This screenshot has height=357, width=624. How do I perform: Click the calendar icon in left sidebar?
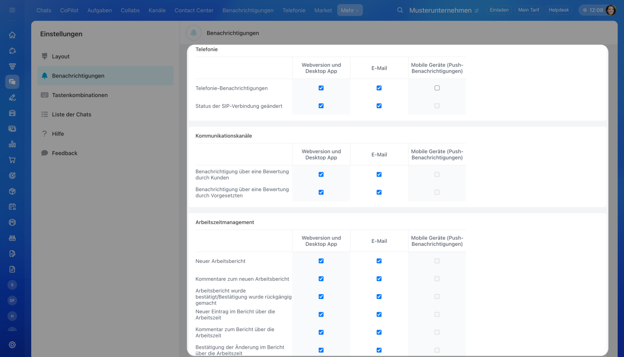click(12, 207)
